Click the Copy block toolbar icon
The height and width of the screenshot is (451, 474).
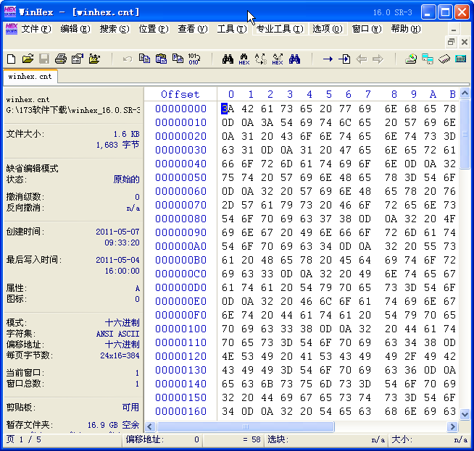144,59
